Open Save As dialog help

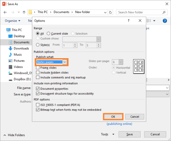coord(165,21)
